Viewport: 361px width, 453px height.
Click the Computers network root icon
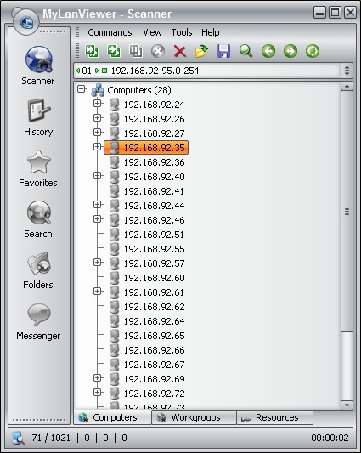pos(98,90)
